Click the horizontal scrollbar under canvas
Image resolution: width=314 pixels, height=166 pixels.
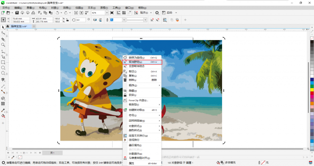click(x=157, y=149)
